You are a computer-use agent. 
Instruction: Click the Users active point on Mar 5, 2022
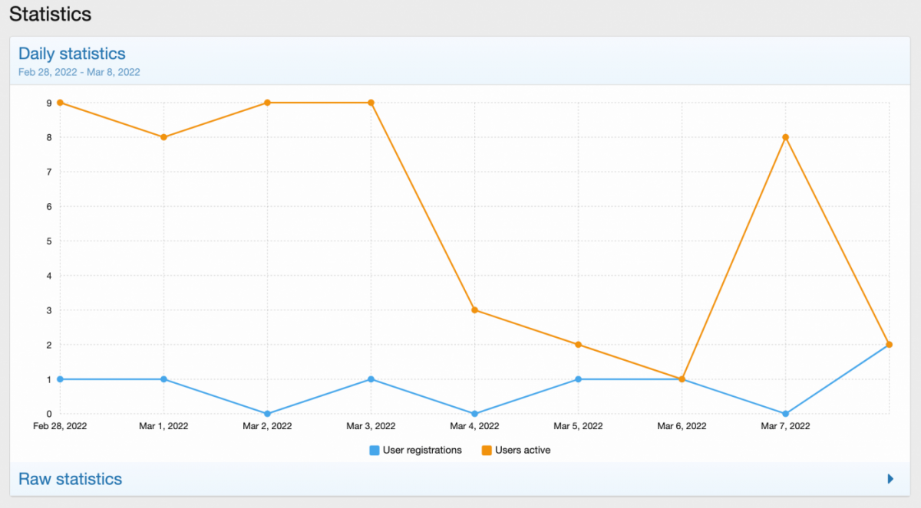tap(578, 345)
